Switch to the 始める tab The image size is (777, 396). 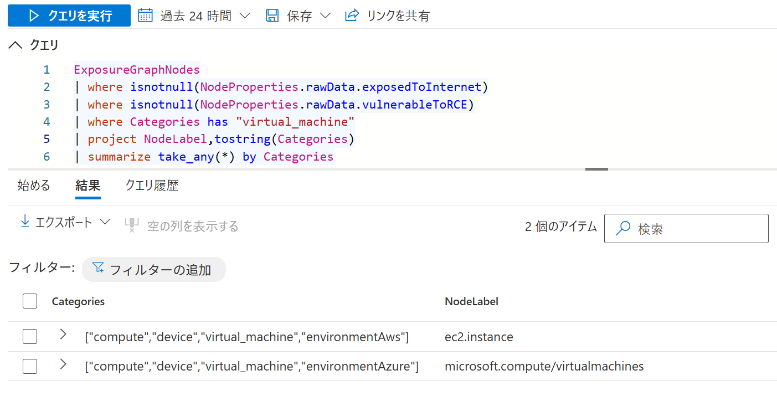coord(34,185)
